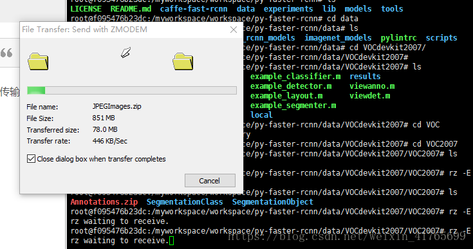The width and height of the screenshot is (473, 249).
Task: Click the Transfer rate: label
Action: (x=48, y=141)
